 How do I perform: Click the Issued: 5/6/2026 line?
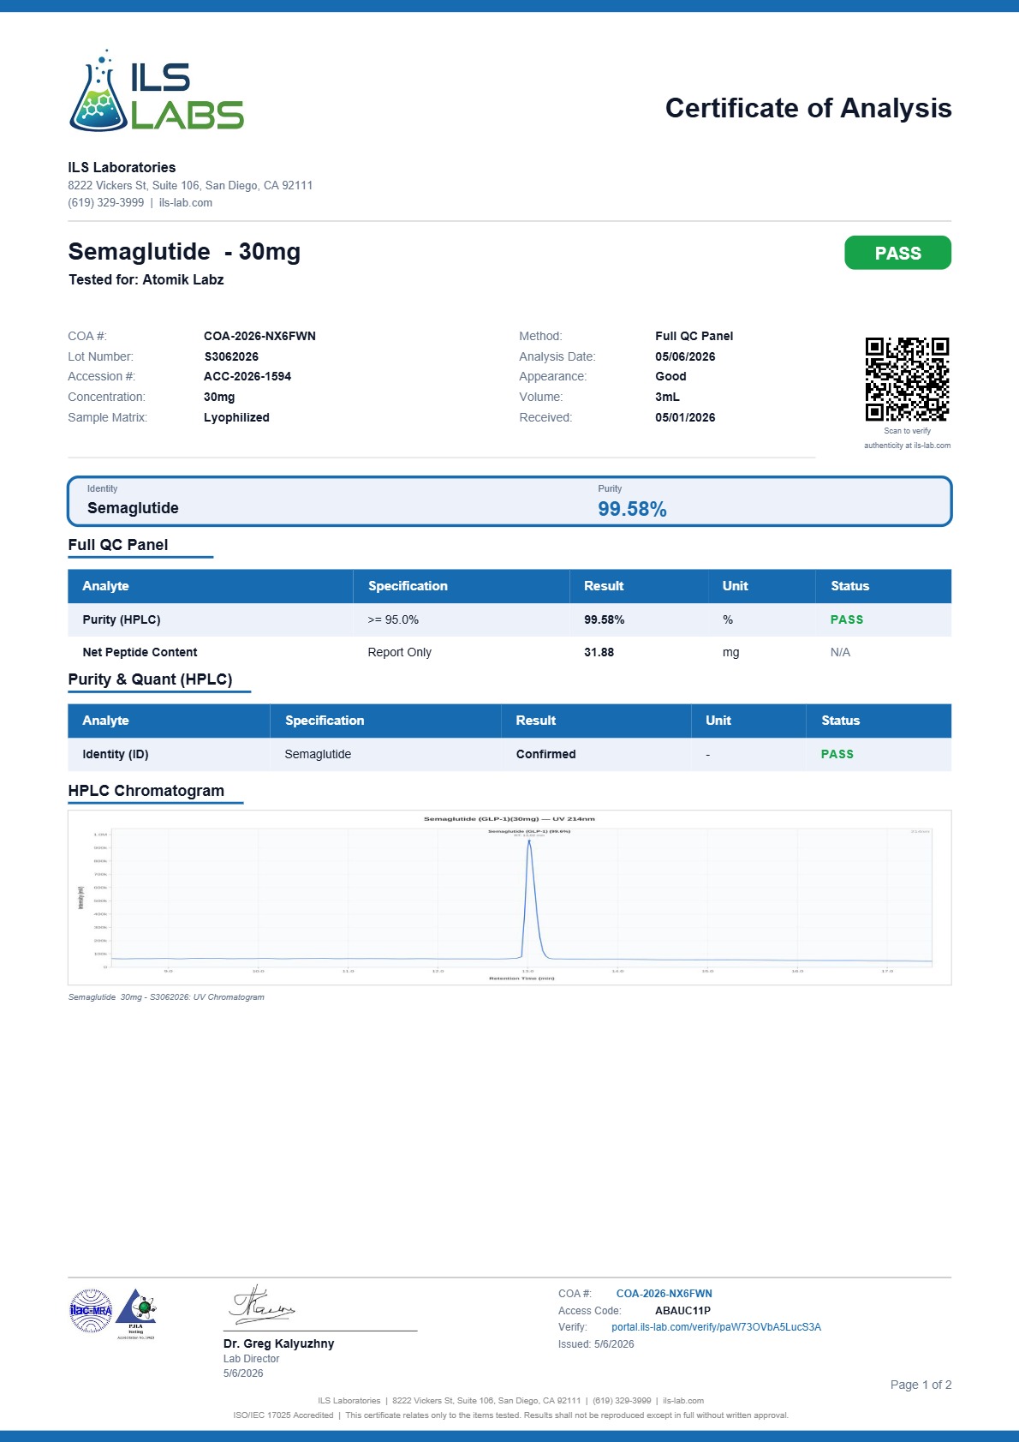click(x=596, y=1344)
